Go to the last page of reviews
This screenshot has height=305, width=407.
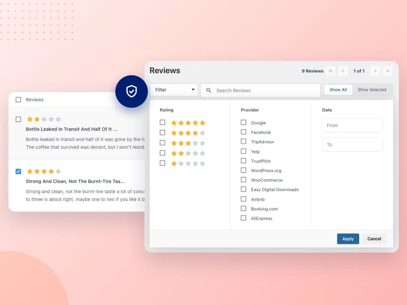pos(388,71)
